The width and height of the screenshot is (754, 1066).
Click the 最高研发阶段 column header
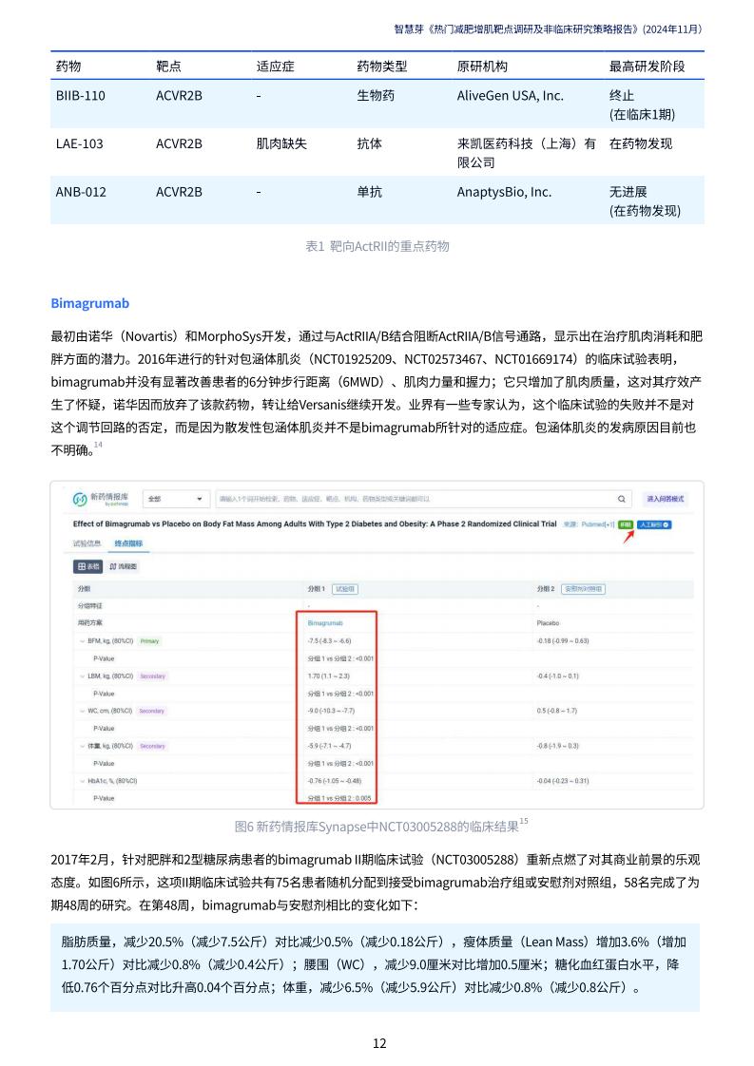[x=648, y=67]
